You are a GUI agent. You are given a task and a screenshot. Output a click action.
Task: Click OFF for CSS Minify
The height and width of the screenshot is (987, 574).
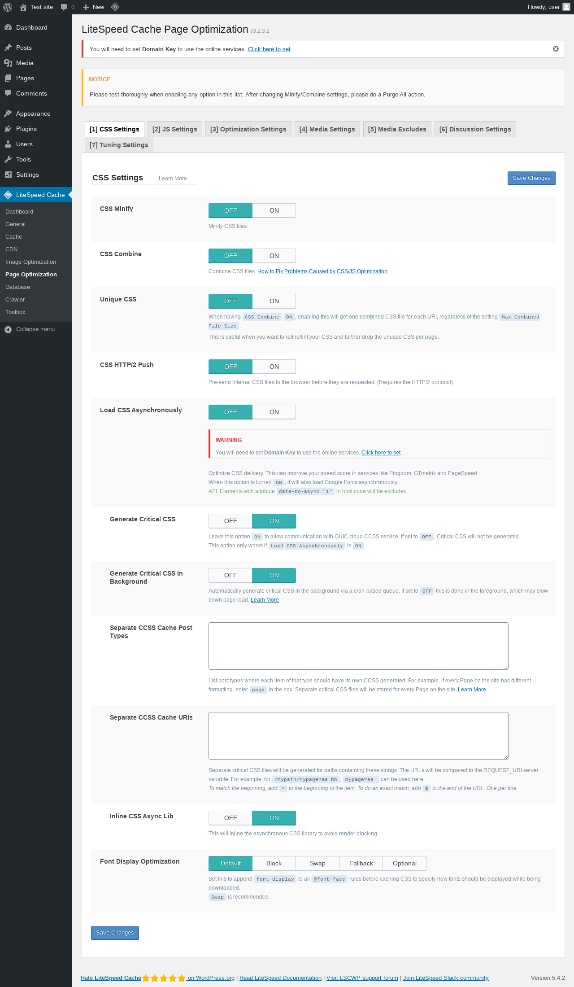(230, 210)
